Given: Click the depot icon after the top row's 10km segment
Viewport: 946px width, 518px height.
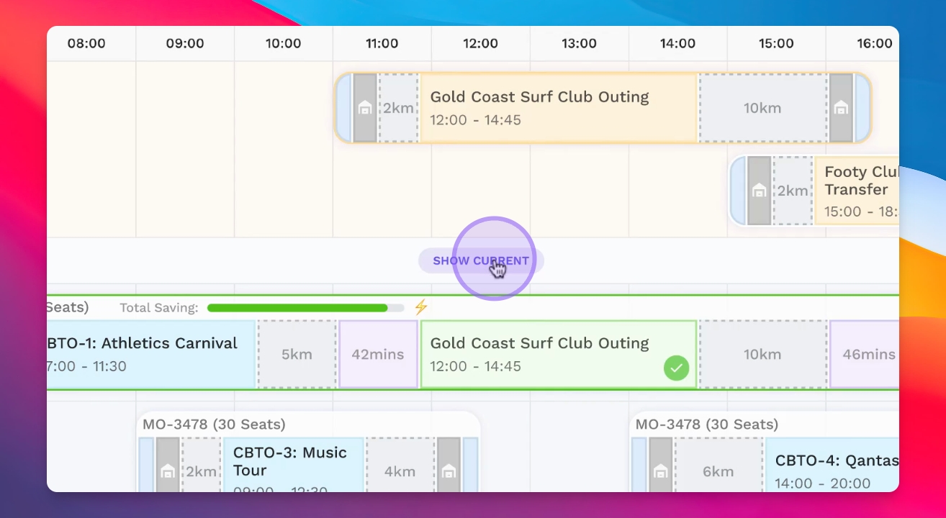Looking at the screenshot, I should pyautogui.click(x=840, y=108).
